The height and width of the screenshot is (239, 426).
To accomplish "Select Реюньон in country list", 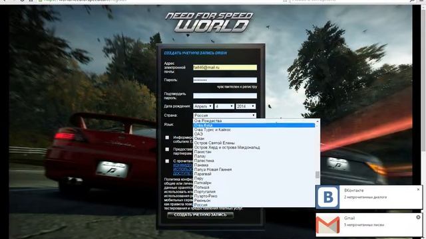I will [254, 200].
